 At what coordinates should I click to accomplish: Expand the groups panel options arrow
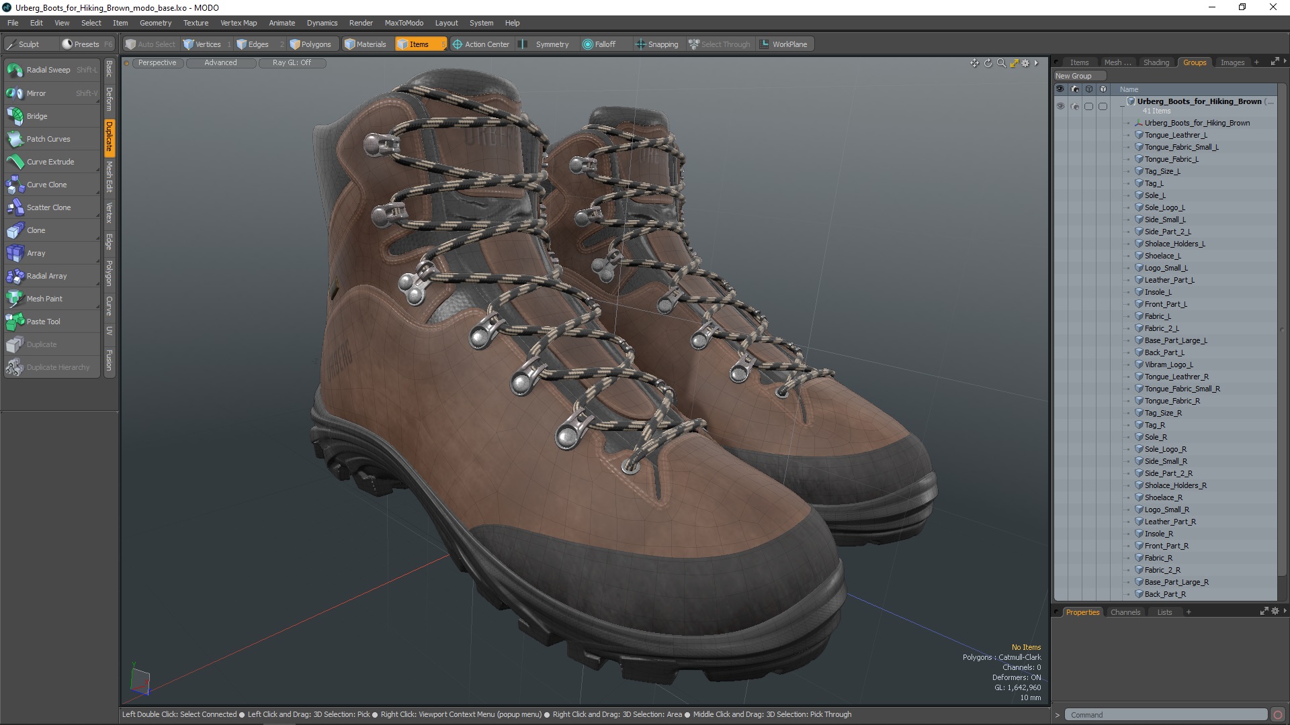tap(1285, 62)
